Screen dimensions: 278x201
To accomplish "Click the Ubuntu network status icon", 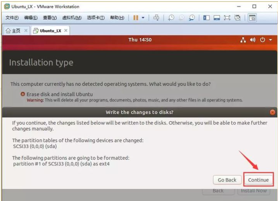I will click(x=243, y=40).
